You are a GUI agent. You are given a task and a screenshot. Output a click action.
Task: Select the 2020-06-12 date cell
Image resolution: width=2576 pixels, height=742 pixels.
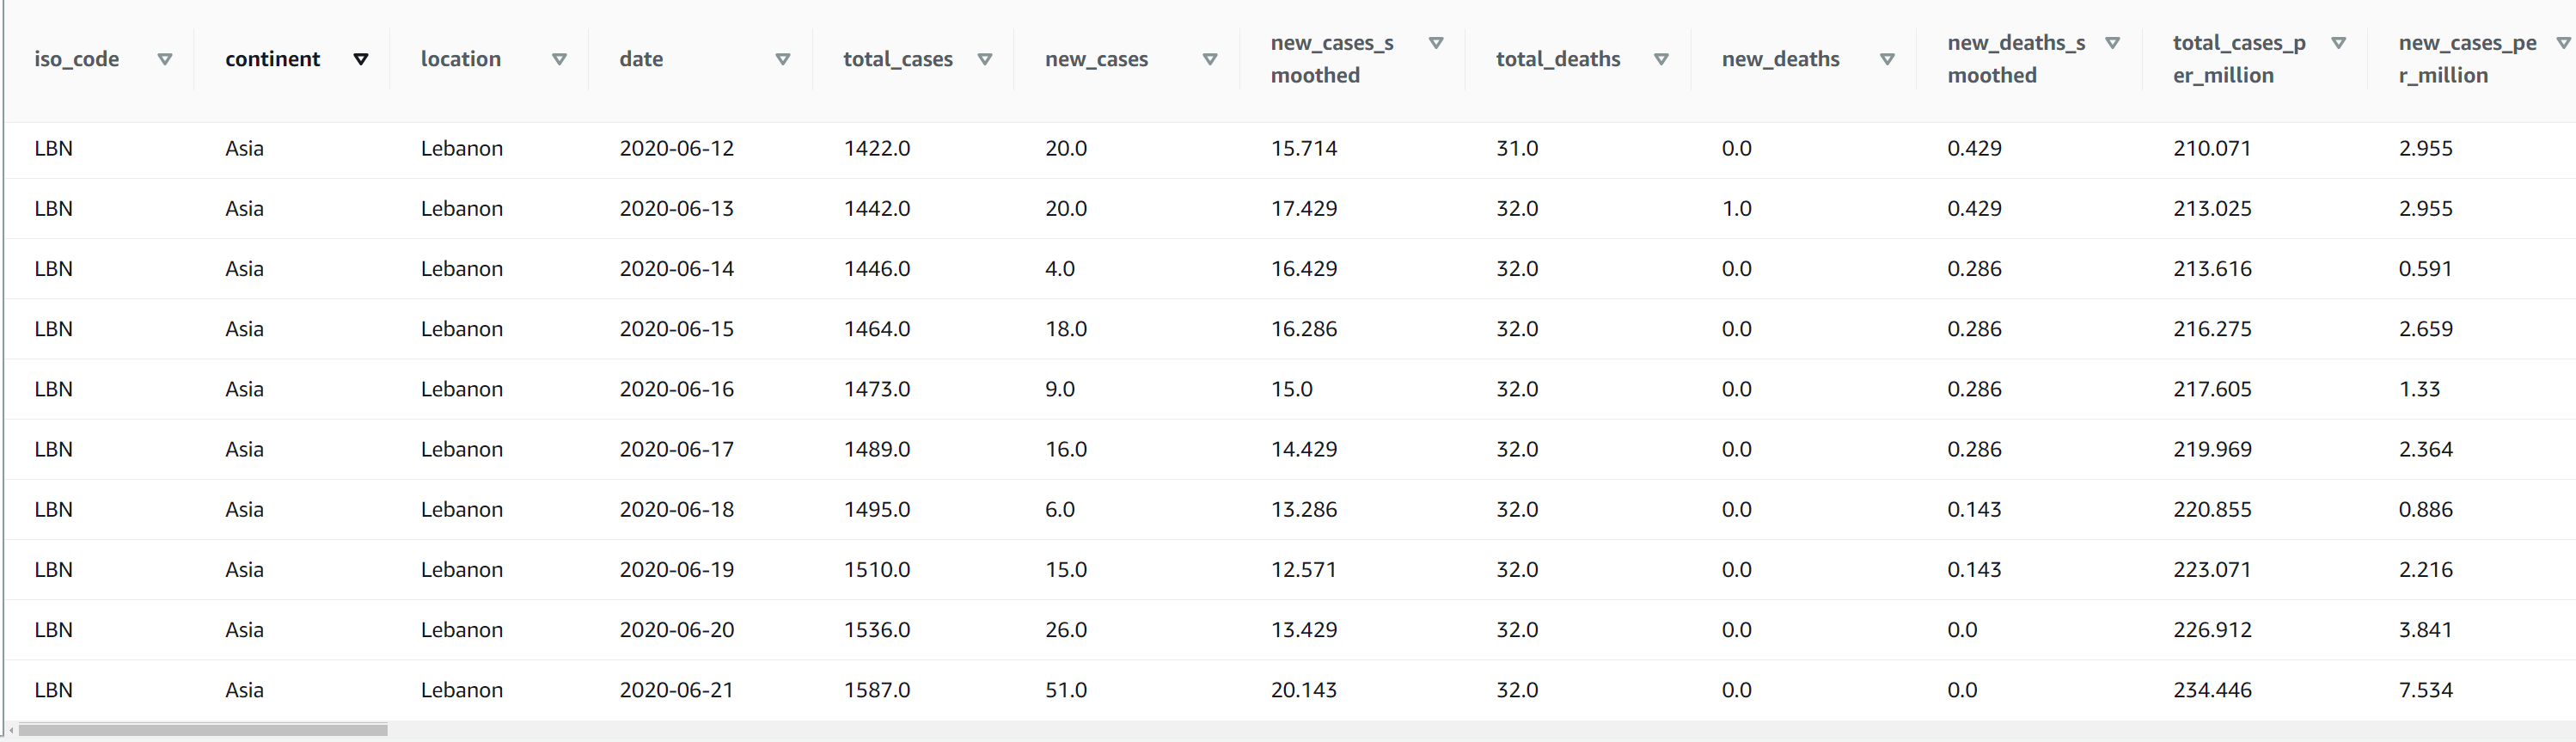676,149
